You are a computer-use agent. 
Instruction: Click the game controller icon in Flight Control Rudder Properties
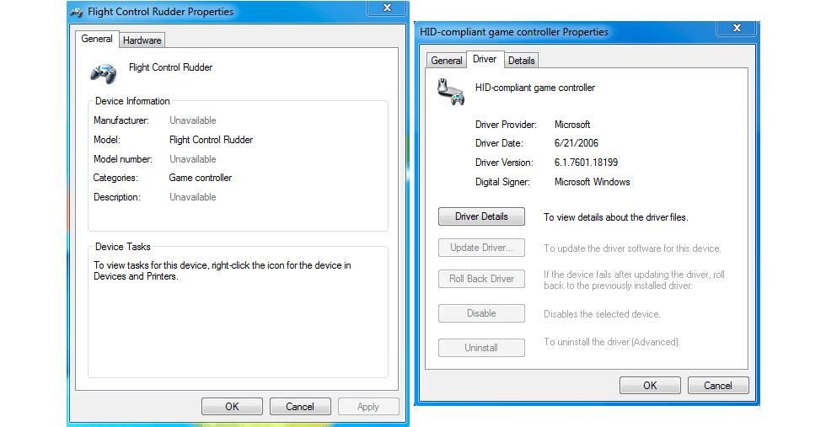pyautogui.click(x=103, y=73)
